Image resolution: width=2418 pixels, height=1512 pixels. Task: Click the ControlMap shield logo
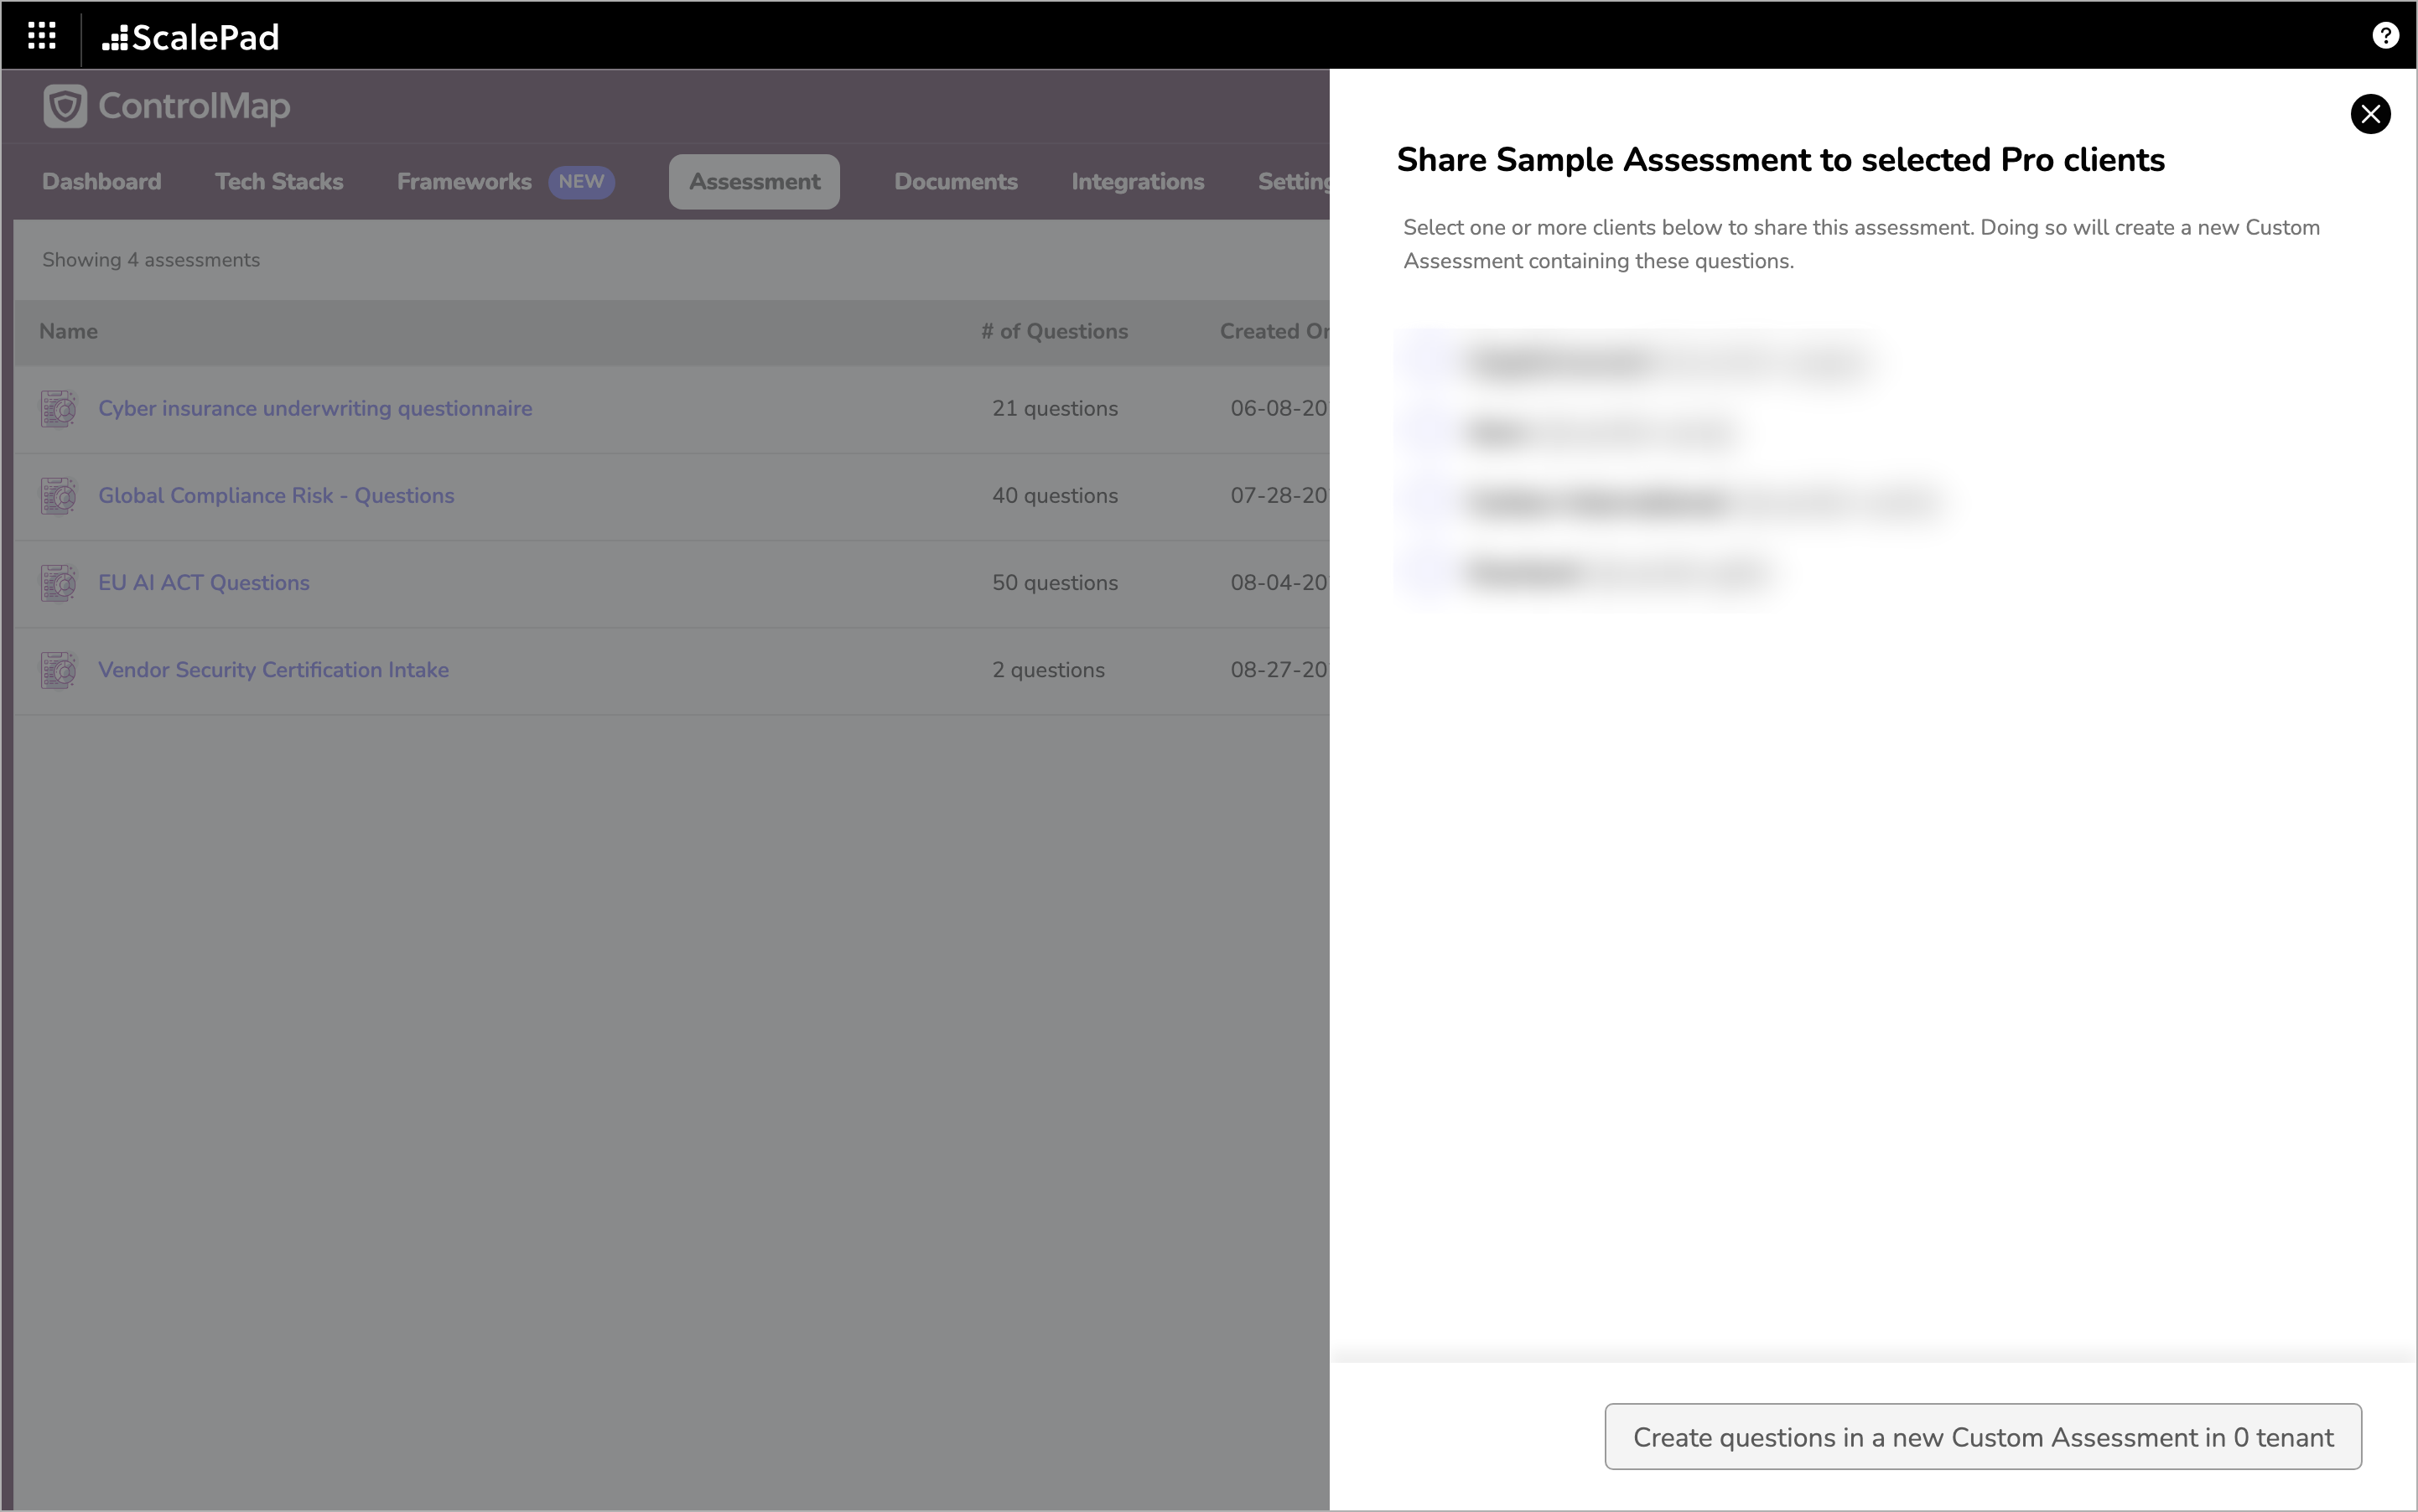[65, 106]
